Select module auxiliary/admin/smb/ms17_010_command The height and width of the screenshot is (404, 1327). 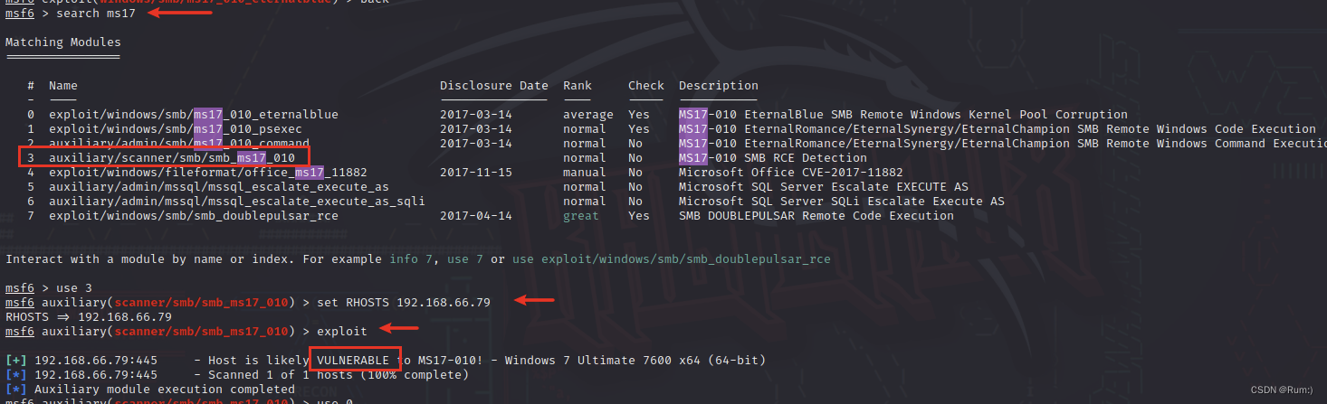(x=179, y=144)
